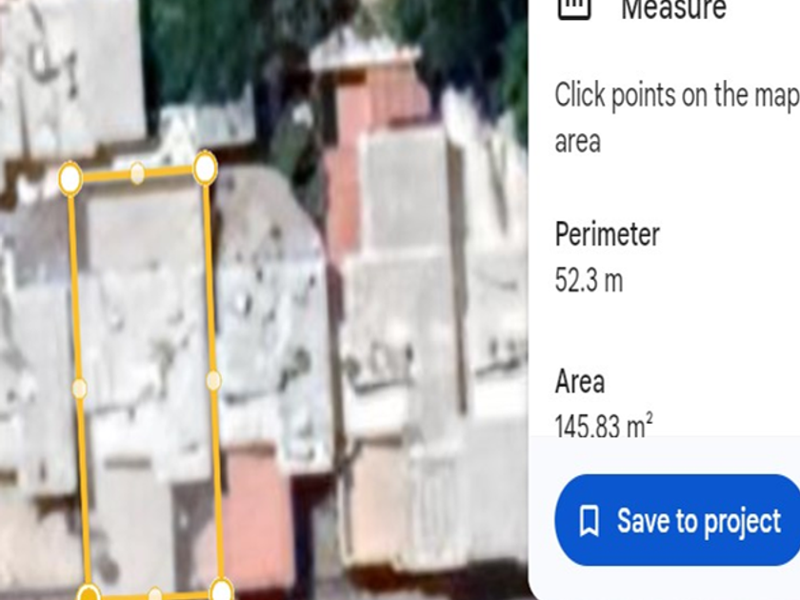This screenshot has height=600, width=800.
Task: Click the Area label in the panel
Action: [580, 382]
